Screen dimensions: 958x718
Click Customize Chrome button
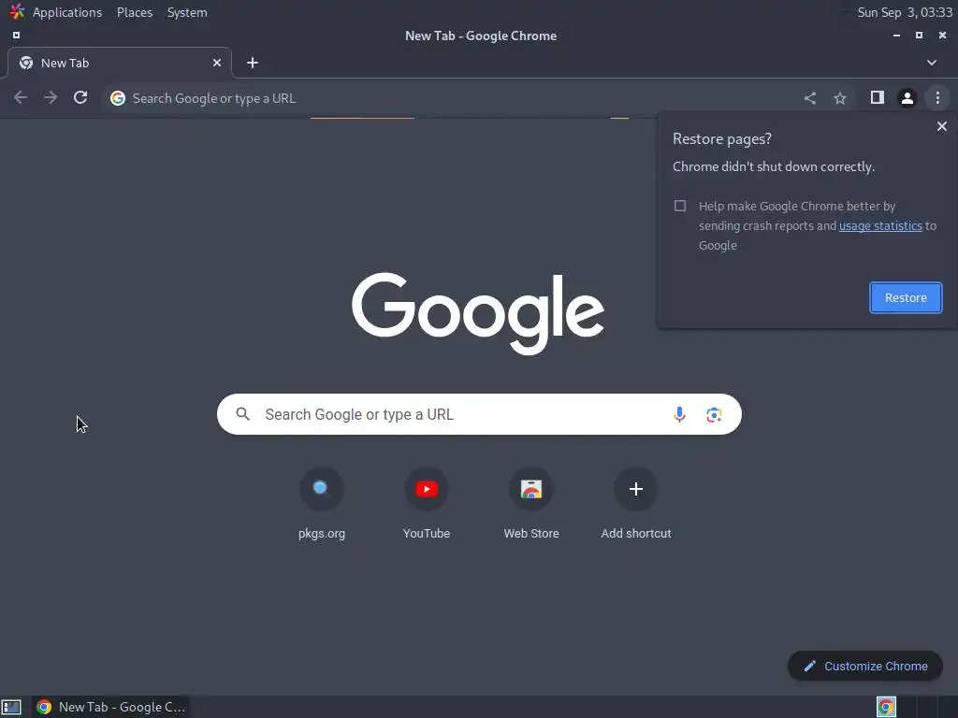(865, 666)
